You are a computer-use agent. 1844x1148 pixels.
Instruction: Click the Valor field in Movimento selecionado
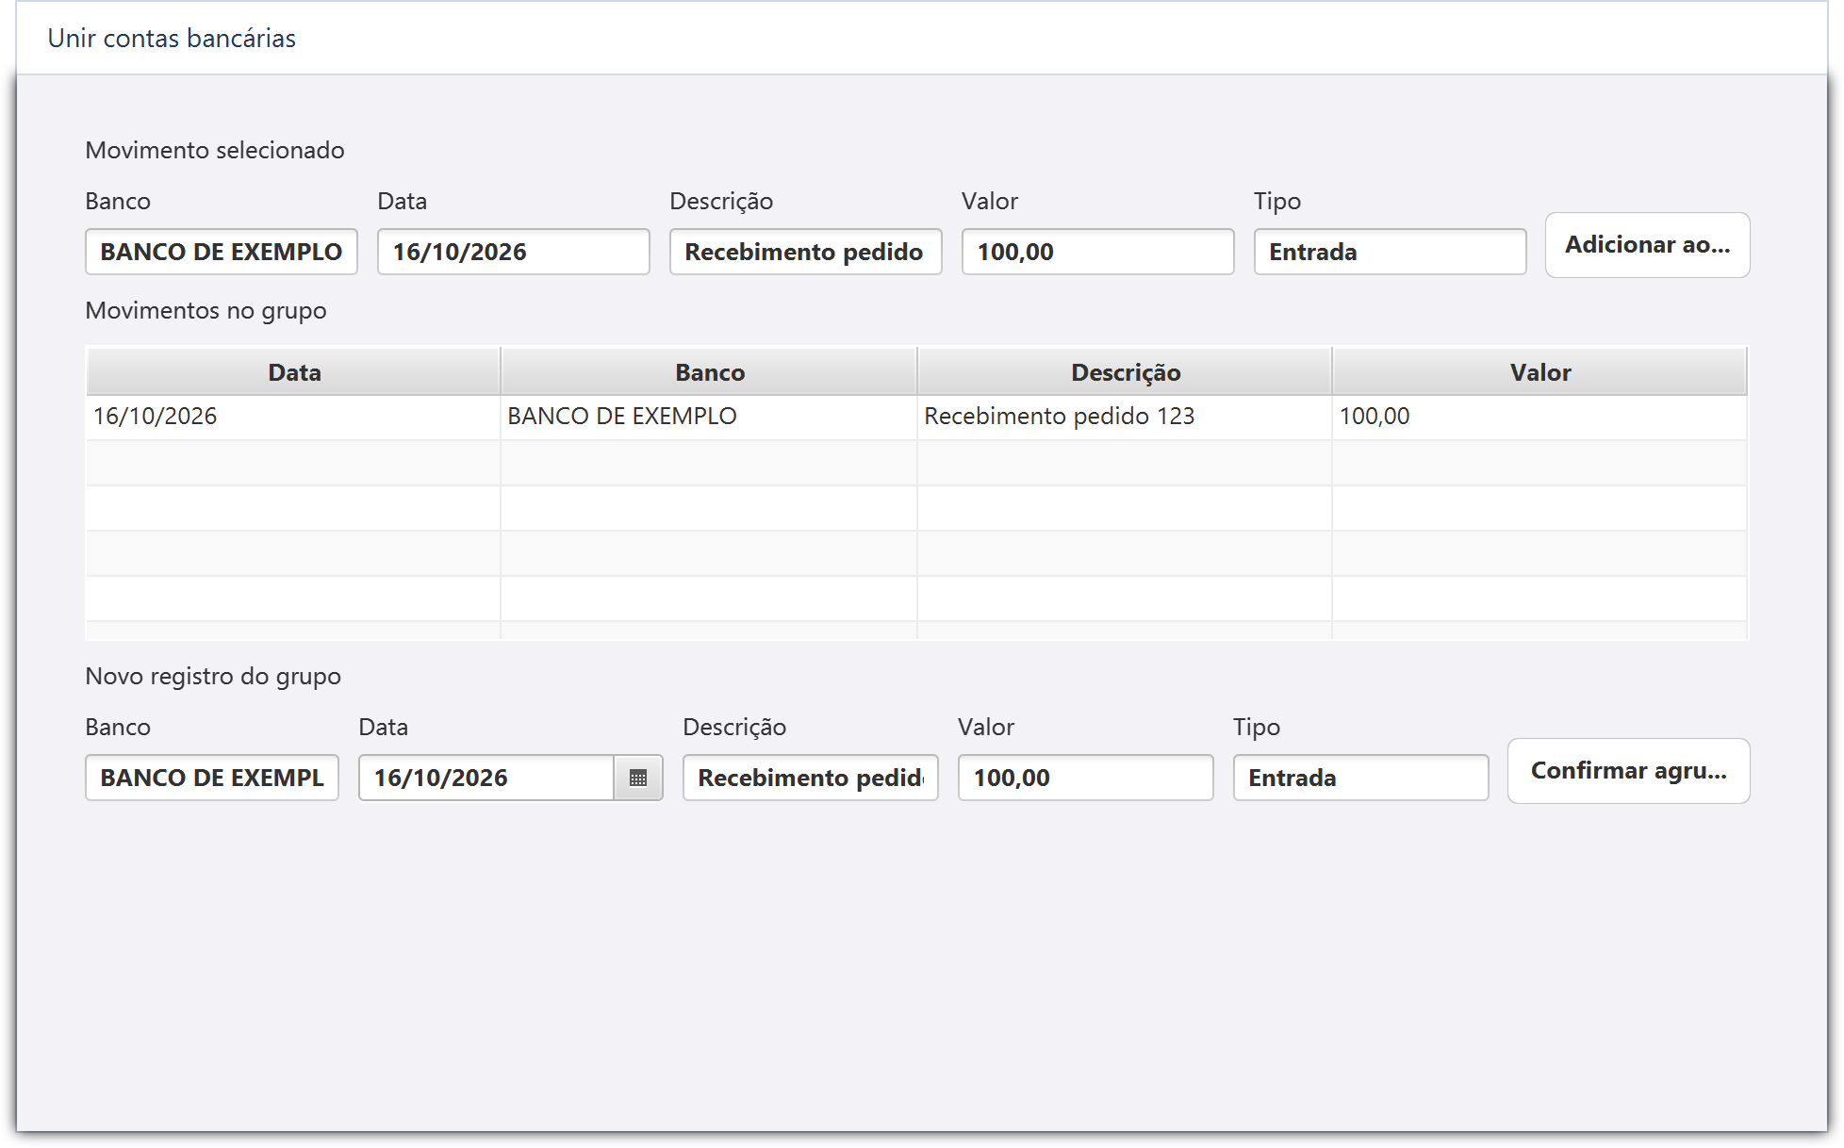point(1098,252)
